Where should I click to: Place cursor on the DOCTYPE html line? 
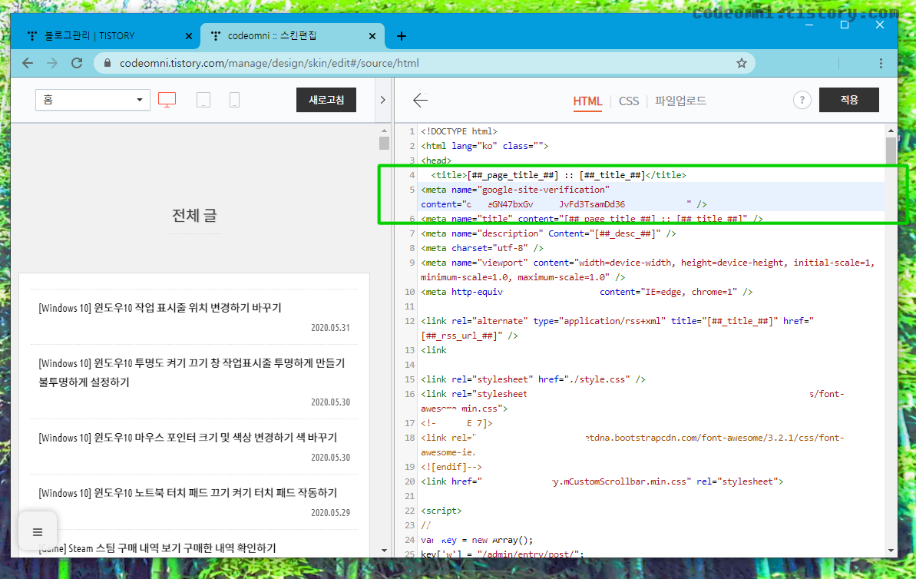[459, 131]
